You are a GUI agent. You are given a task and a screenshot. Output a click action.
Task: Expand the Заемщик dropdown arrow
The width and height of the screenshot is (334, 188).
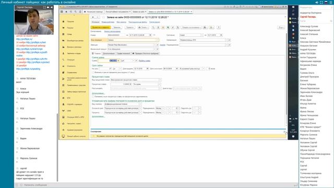tap(154, 45)
